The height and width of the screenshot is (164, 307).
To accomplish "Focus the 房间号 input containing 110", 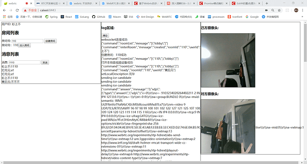I will point(28,41).
